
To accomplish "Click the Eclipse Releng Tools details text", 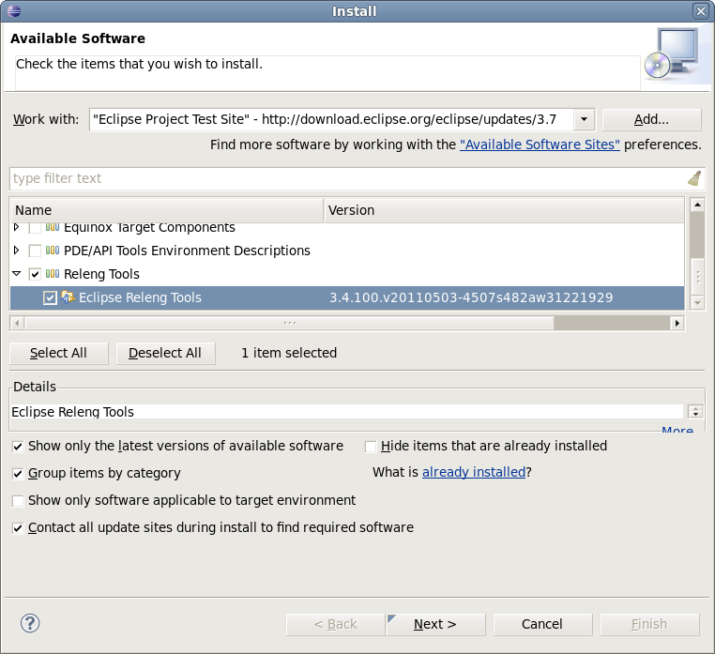I will click(x=73, y=412).
